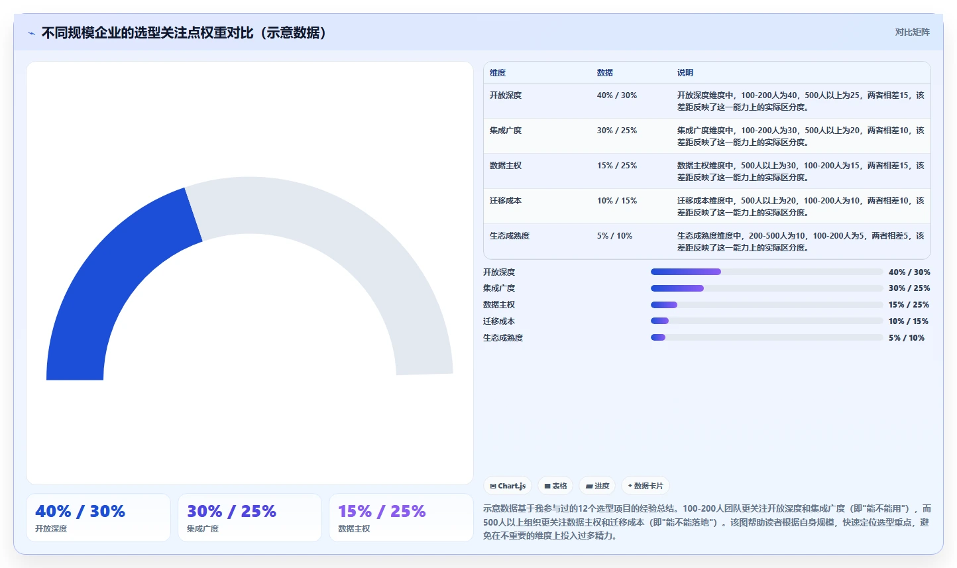Click the footnote paragraph starting 示意数据基于
957x568 pixels.
tap(707, 522)
